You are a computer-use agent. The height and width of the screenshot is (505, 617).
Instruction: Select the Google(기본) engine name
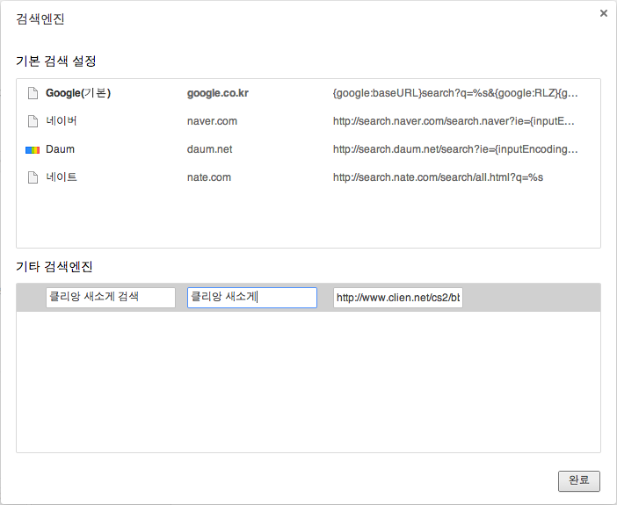pos(78,93)
